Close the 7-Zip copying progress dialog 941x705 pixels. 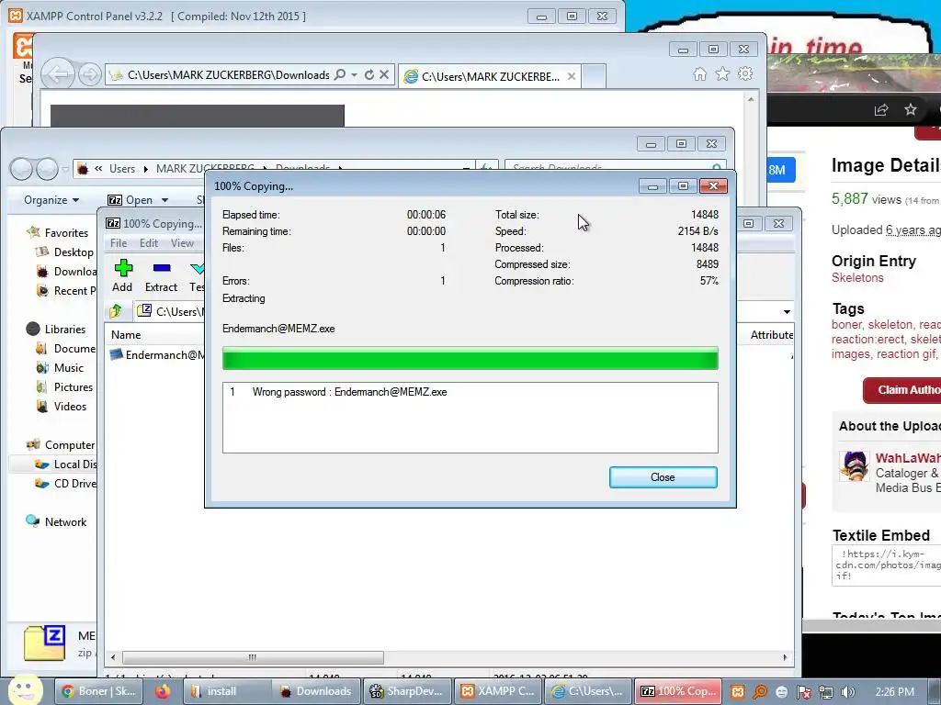(x=663, y=477)
